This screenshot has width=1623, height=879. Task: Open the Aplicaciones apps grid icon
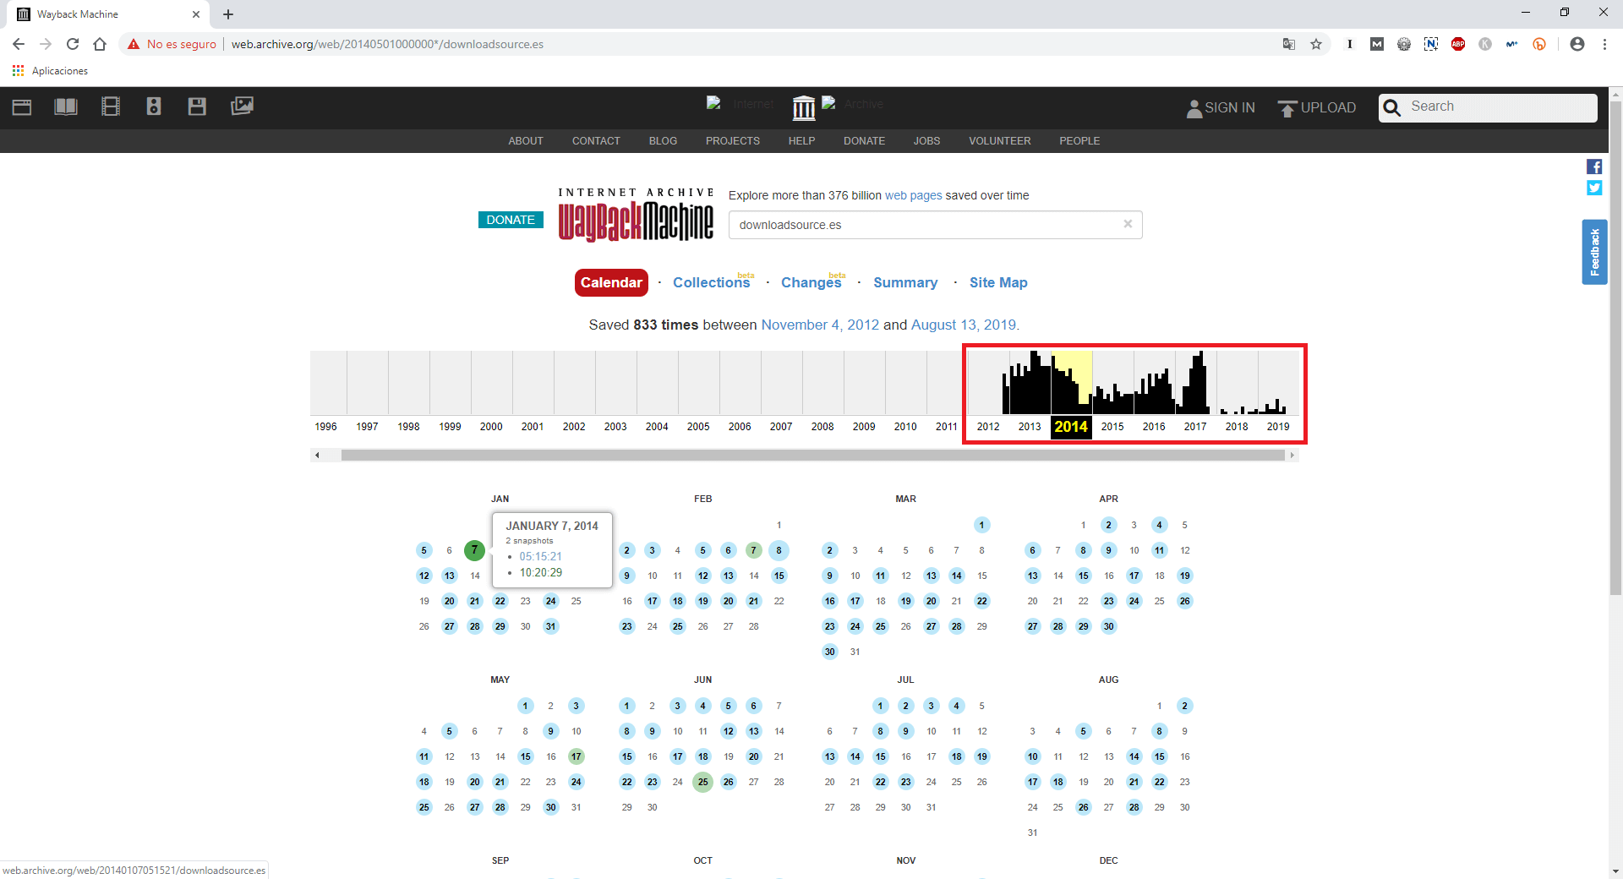coord(18,71)
